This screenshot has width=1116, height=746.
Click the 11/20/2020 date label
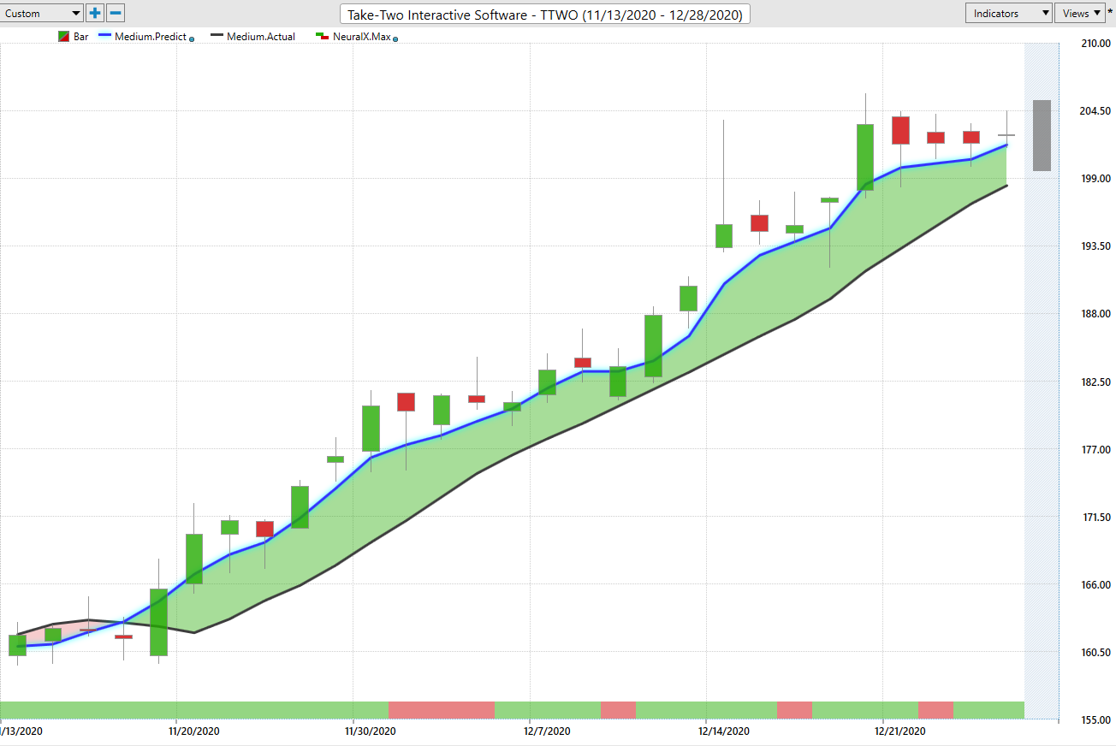pos(194,731)
